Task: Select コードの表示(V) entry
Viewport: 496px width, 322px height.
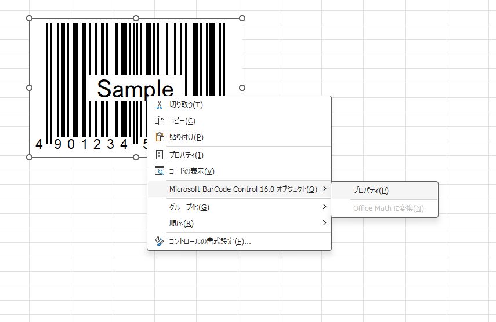Action: tap(191, 171)
